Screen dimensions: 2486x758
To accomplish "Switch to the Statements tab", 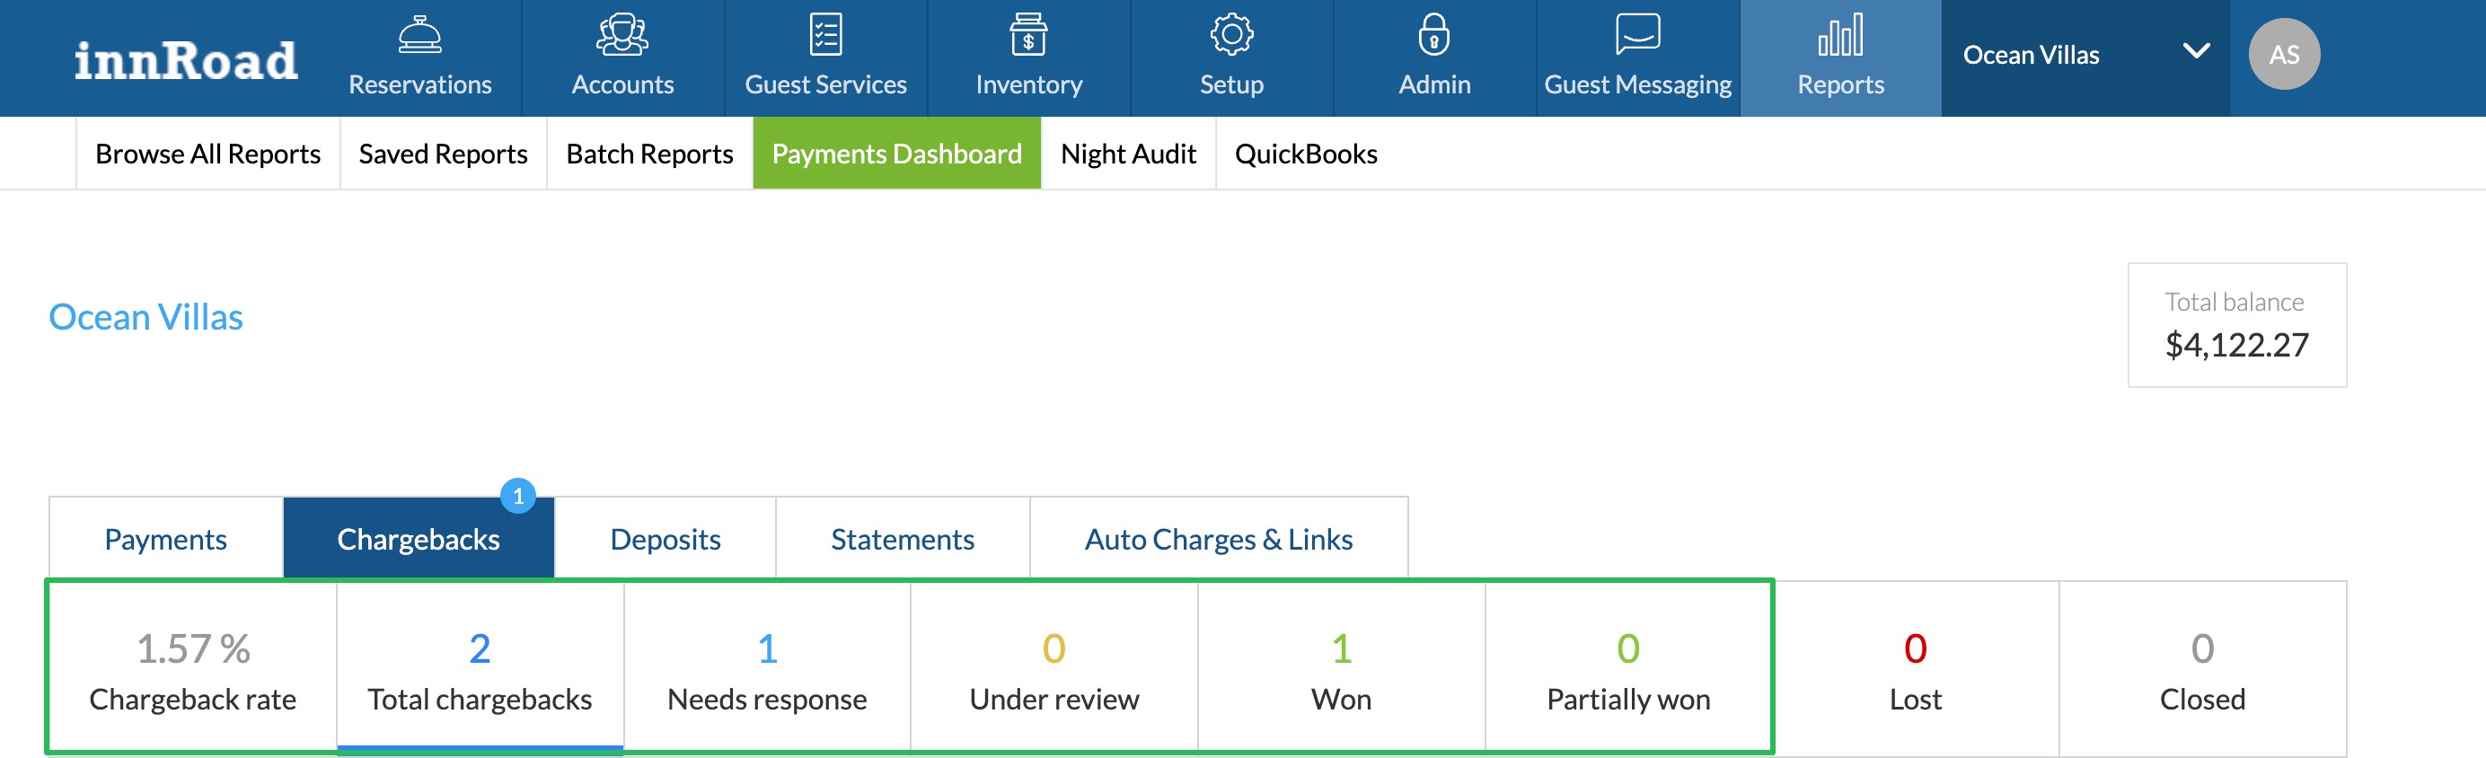I will coord(903,539).
